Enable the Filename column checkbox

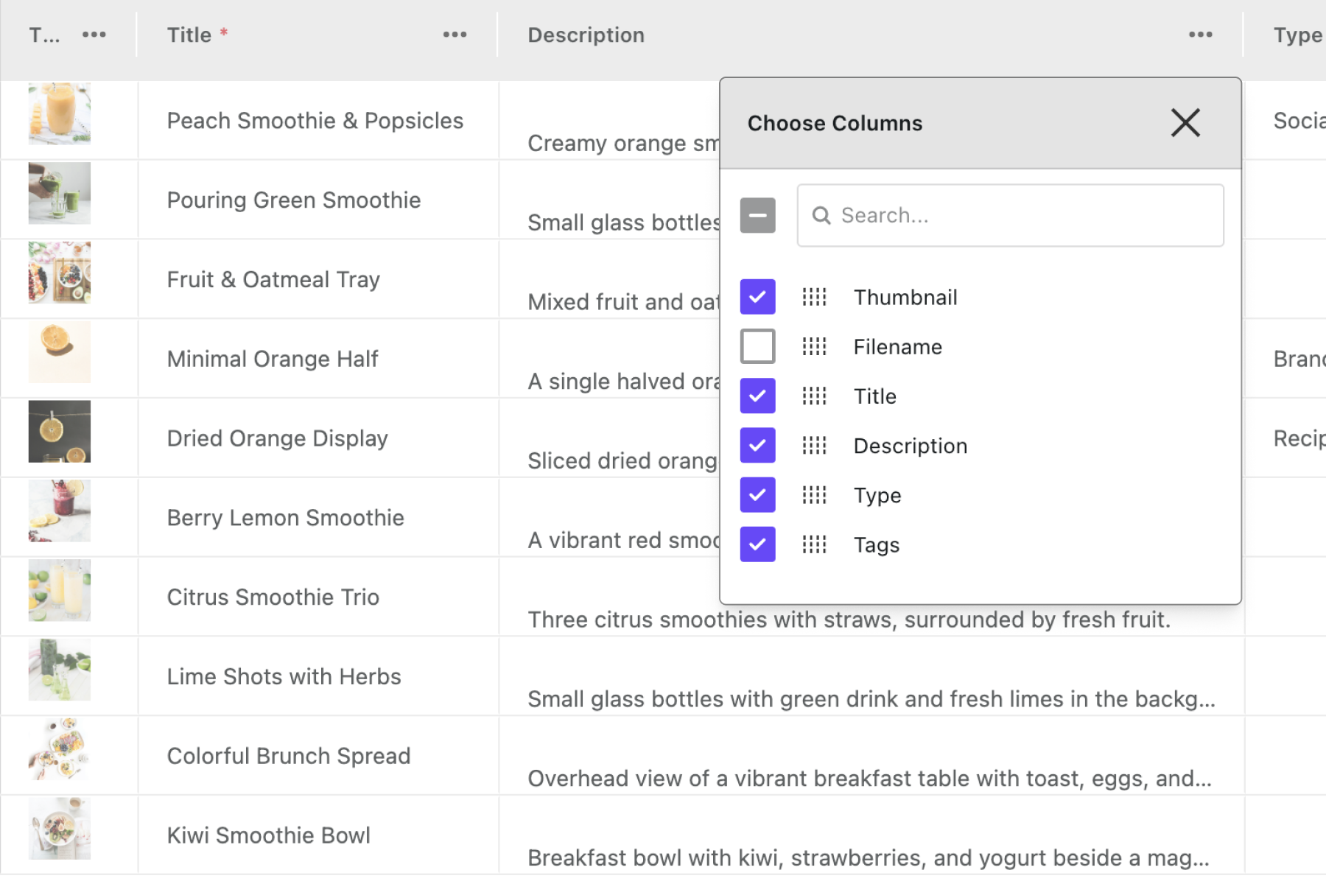757,346
